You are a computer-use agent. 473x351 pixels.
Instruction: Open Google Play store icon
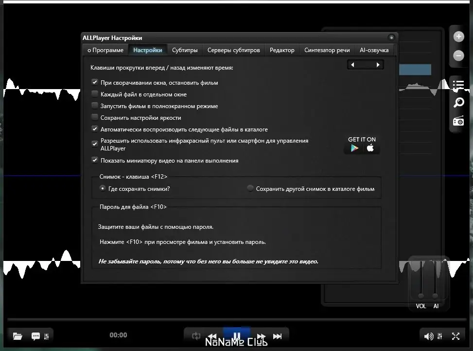tap(354, 148)
